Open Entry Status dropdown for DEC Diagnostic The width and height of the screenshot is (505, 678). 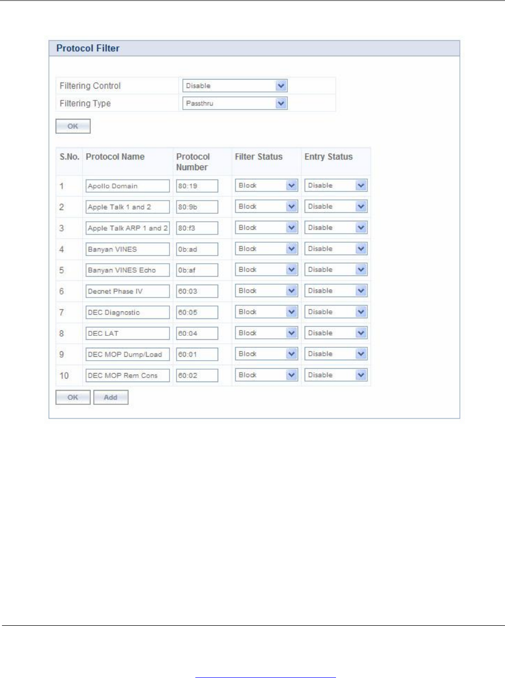tap(336, 312)
